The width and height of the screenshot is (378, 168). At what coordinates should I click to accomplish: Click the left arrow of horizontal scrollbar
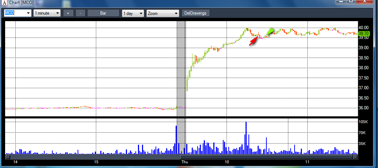pos(8,157)
